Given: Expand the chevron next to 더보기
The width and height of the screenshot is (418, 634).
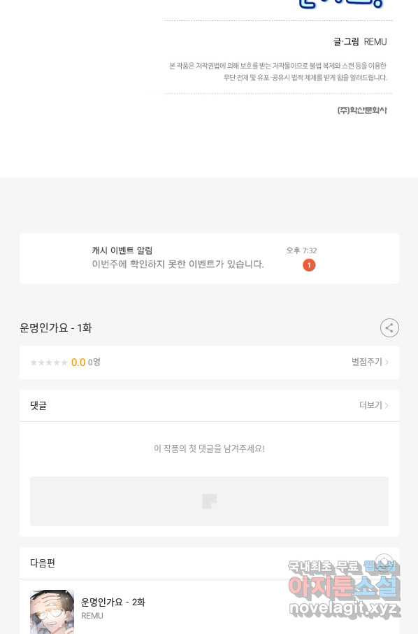Looking at the screenshot, I should pyautogui.click(x=387, y=405).
